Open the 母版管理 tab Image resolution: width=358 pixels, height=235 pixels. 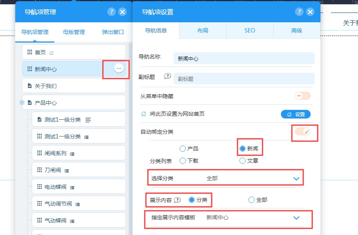pyautogui.click(x=74, y=32)
